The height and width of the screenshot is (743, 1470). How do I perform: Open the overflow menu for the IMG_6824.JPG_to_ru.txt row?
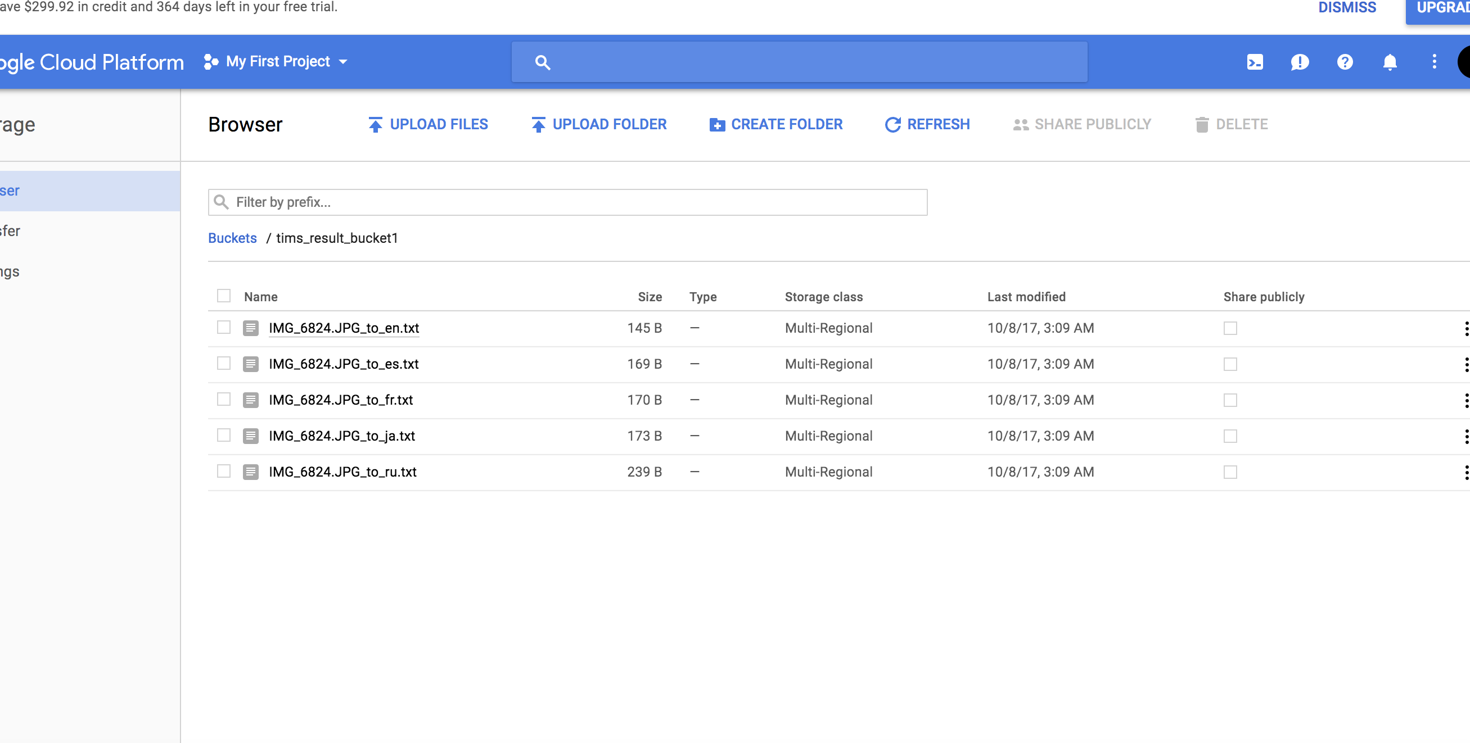[1466, 472]
